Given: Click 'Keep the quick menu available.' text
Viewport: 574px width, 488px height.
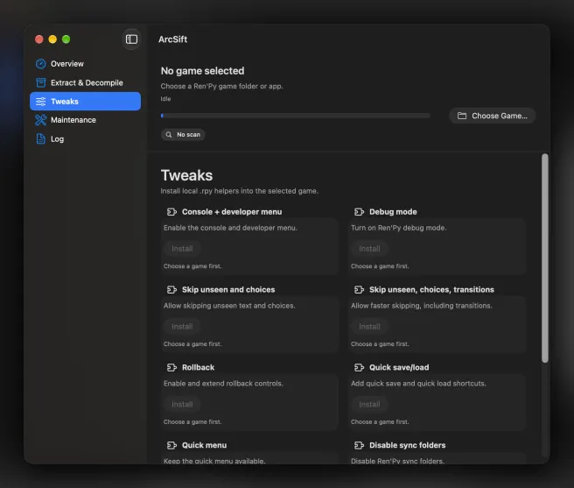Looking at the screenshot, I should 214,461.
